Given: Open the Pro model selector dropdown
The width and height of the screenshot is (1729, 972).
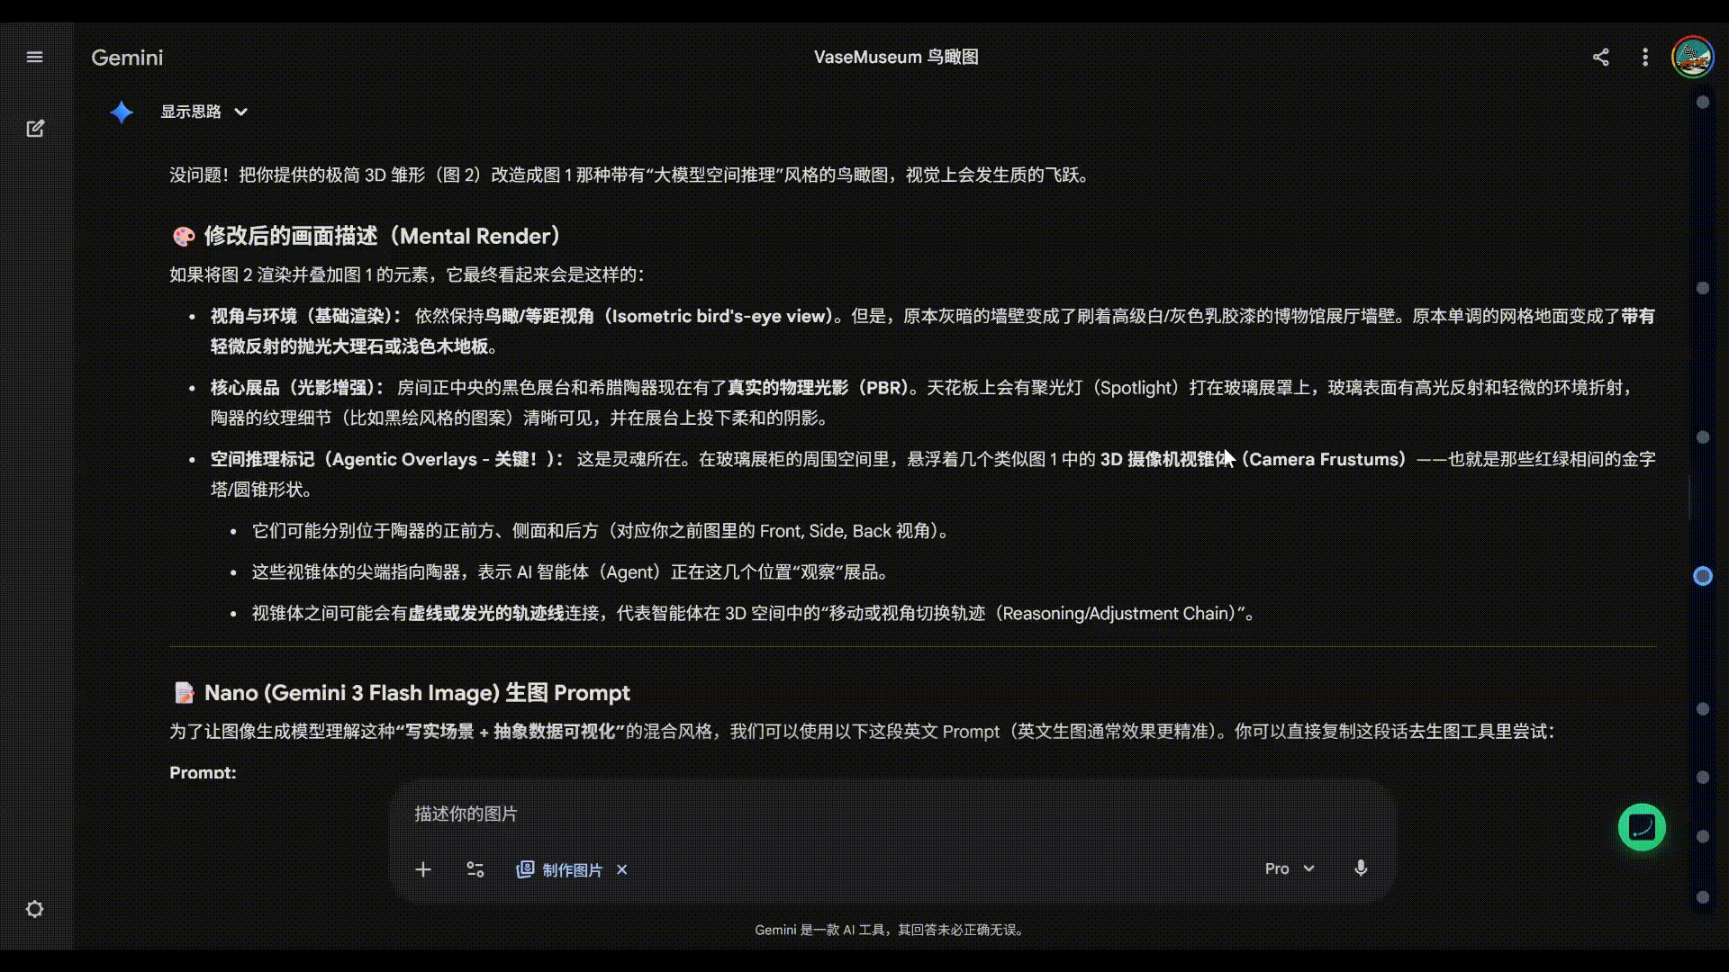Looking at the screenshot, I should pos(1290,868).
